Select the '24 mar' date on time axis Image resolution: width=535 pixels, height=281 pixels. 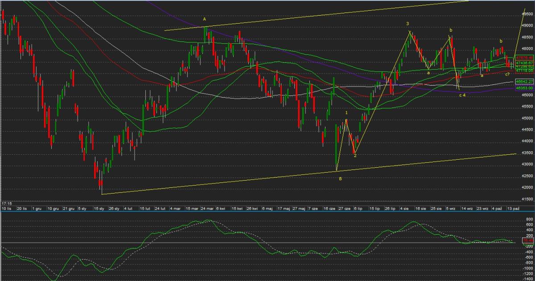206,208
